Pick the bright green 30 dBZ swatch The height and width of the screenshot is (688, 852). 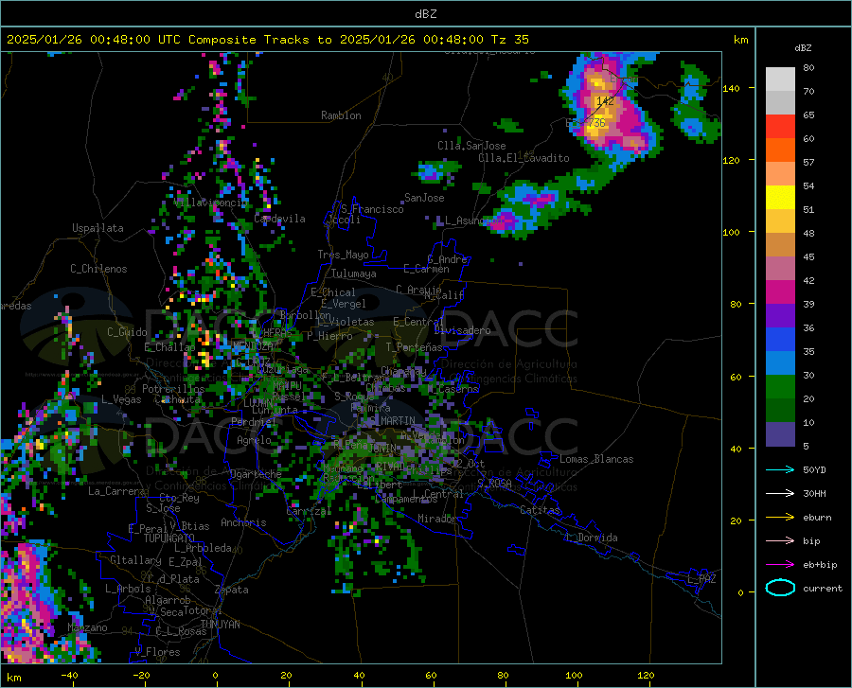coord(780,387)
